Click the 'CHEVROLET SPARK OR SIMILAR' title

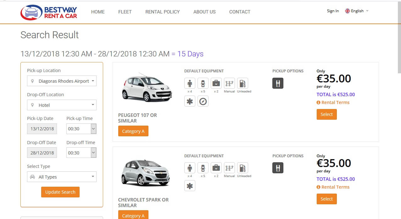coord(143,202)
